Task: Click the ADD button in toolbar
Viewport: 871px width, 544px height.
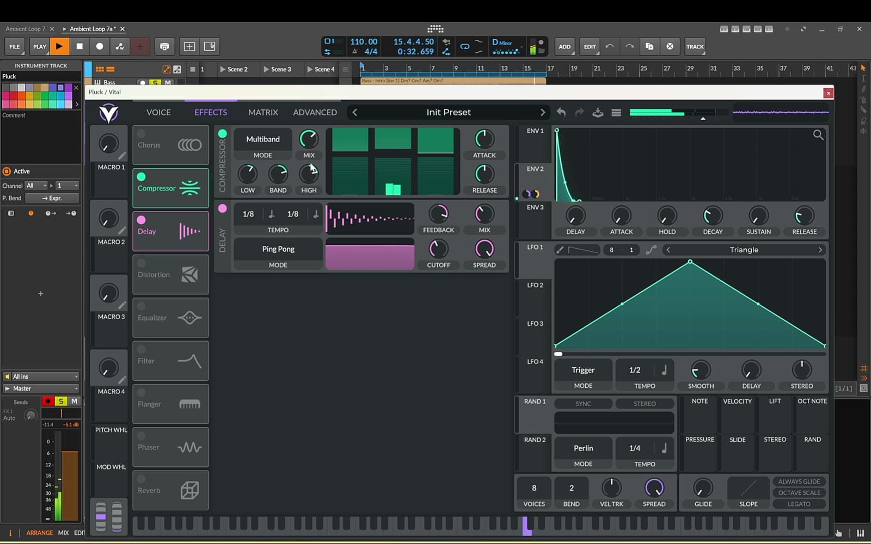Action: (x=565, y=46)
